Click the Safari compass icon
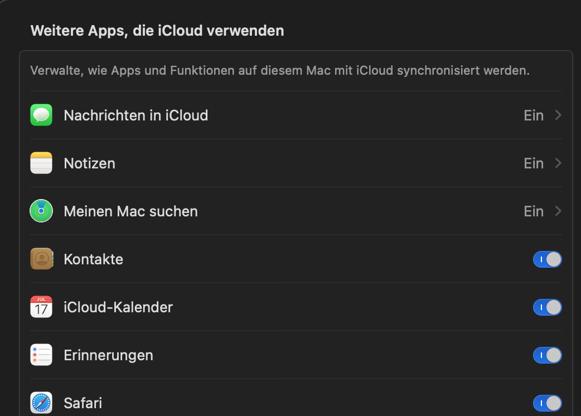 pyautogui.click(x=41, y=403)
